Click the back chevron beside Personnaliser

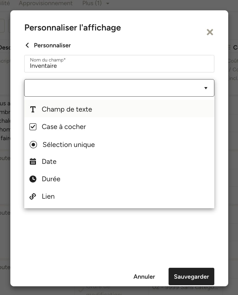click(x=27, y=45)
